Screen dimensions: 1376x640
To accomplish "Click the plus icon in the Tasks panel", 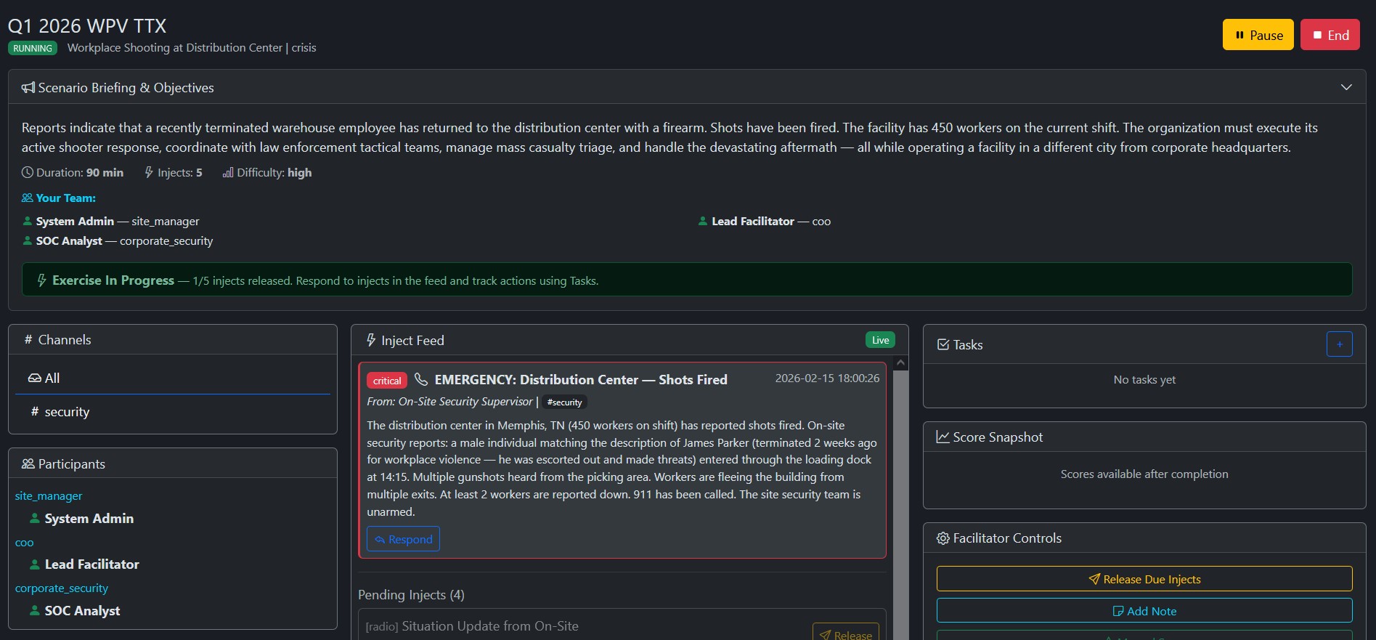I will [1339, 344].
